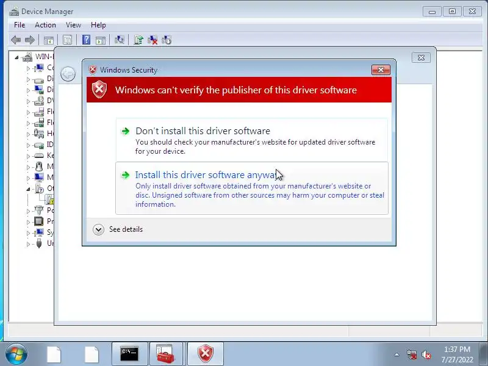
Task: Open the Help menu
Action: (x=98, y=25)
